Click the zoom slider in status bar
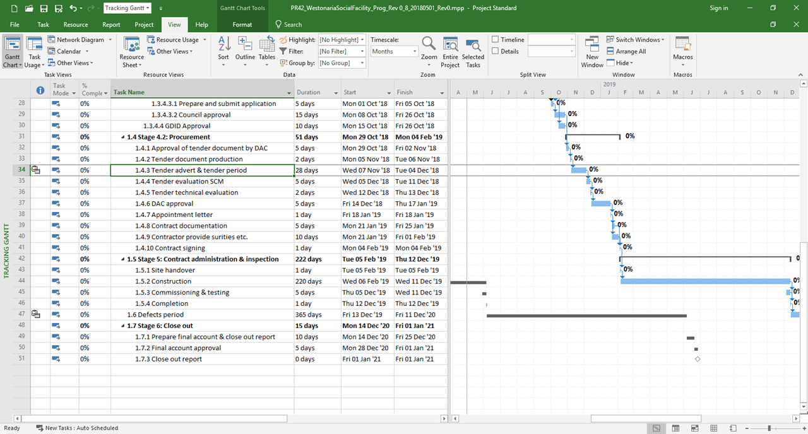808x434 pixels. [768, 428]
